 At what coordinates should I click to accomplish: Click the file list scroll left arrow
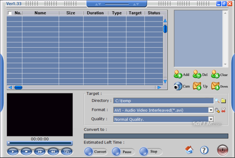click(x=10, y=87)
